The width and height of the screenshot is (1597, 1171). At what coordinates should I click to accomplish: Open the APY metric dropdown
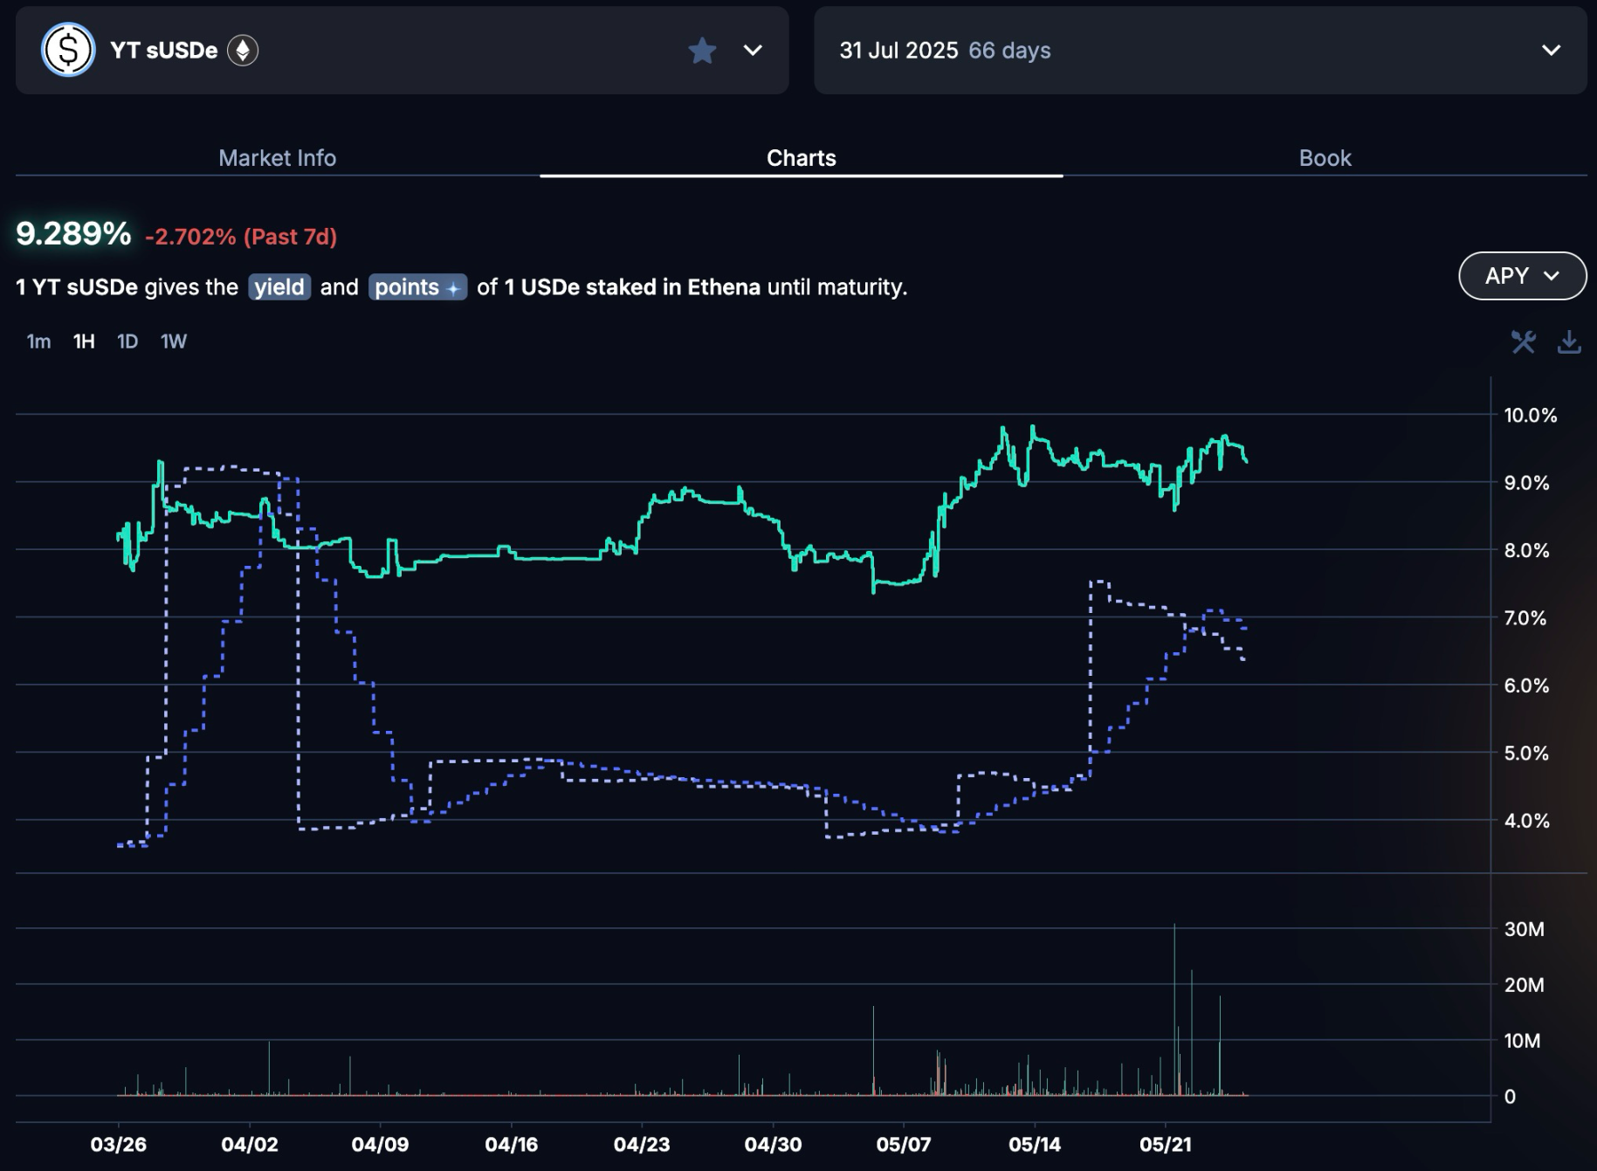1522,276
